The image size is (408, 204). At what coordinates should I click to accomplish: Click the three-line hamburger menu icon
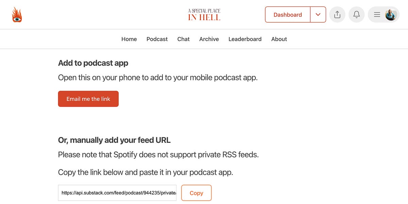[x=377, y=14]
